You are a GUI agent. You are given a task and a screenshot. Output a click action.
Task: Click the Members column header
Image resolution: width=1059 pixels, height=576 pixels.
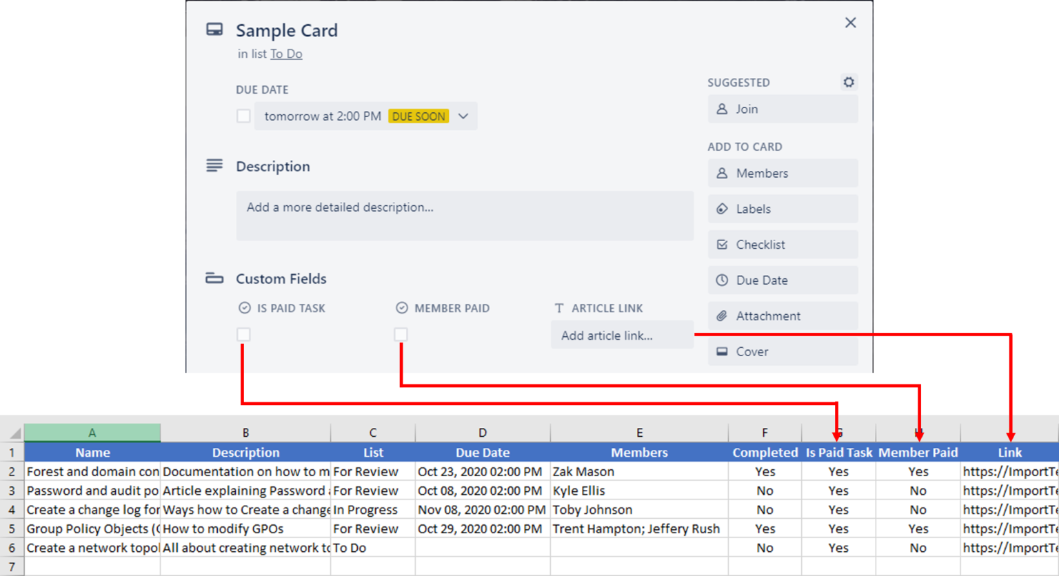pyautogui.click(x=639, y=452)
